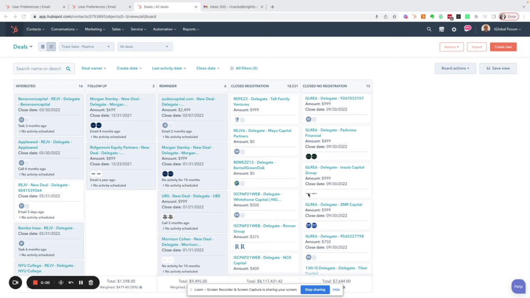Open the HubSpot sprocket home logo

tap(14, 29)
